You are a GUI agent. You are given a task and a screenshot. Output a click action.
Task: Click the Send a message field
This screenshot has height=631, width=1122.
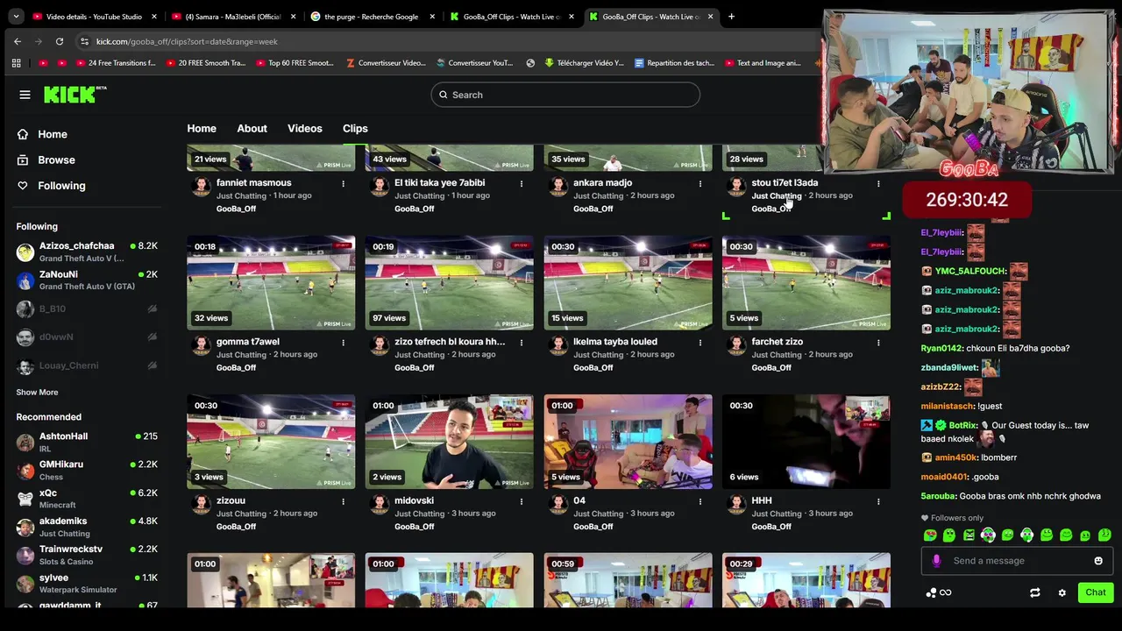1017,561
